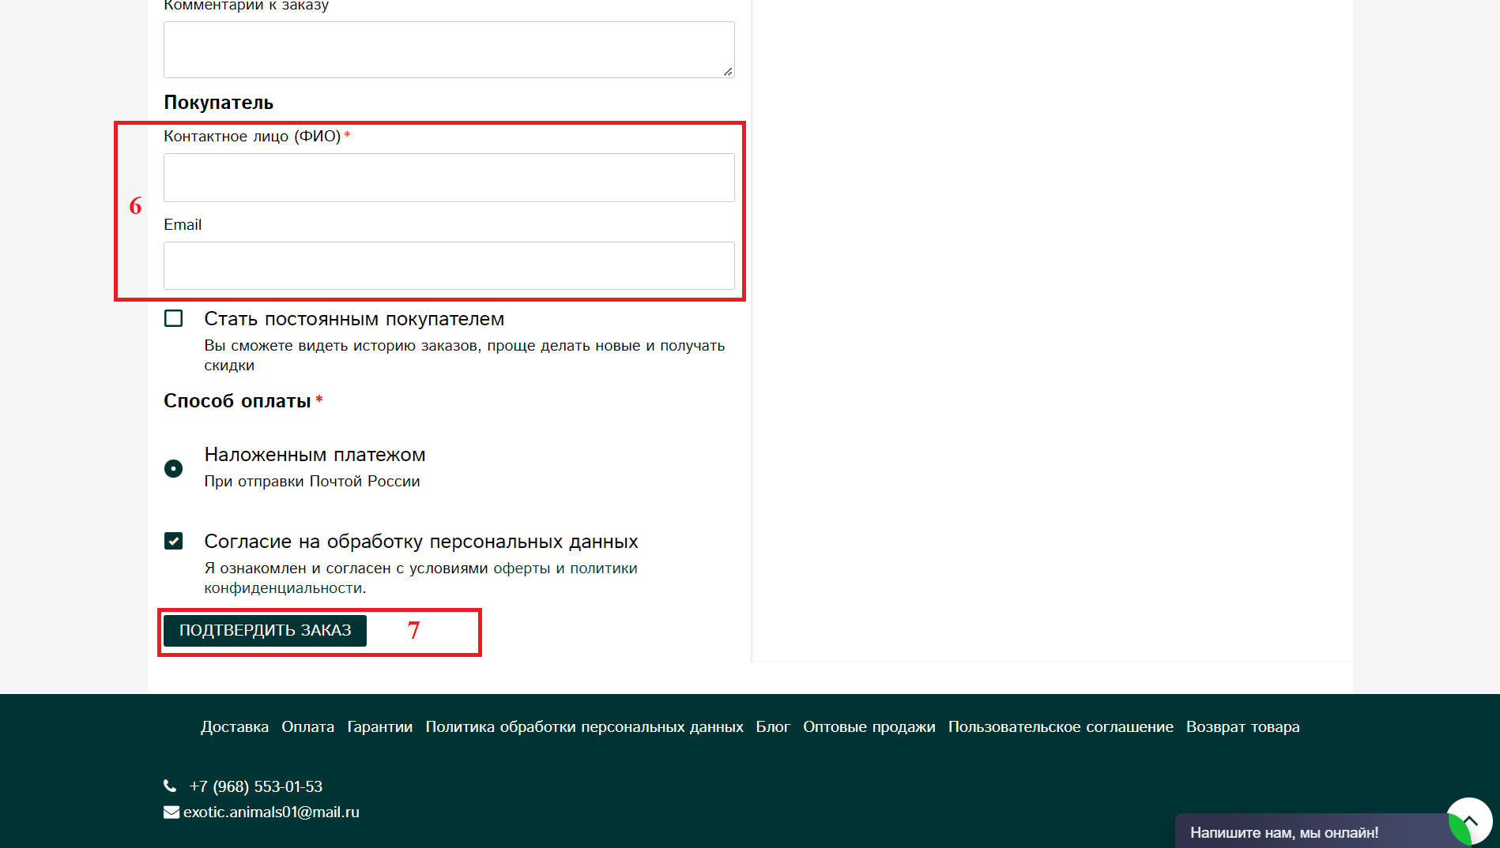Image resolution: width=1500 pixels, height=848 pixels.
Task: Open 'Политика обработки персональных данных' footer link
Action: click(584, 726)
